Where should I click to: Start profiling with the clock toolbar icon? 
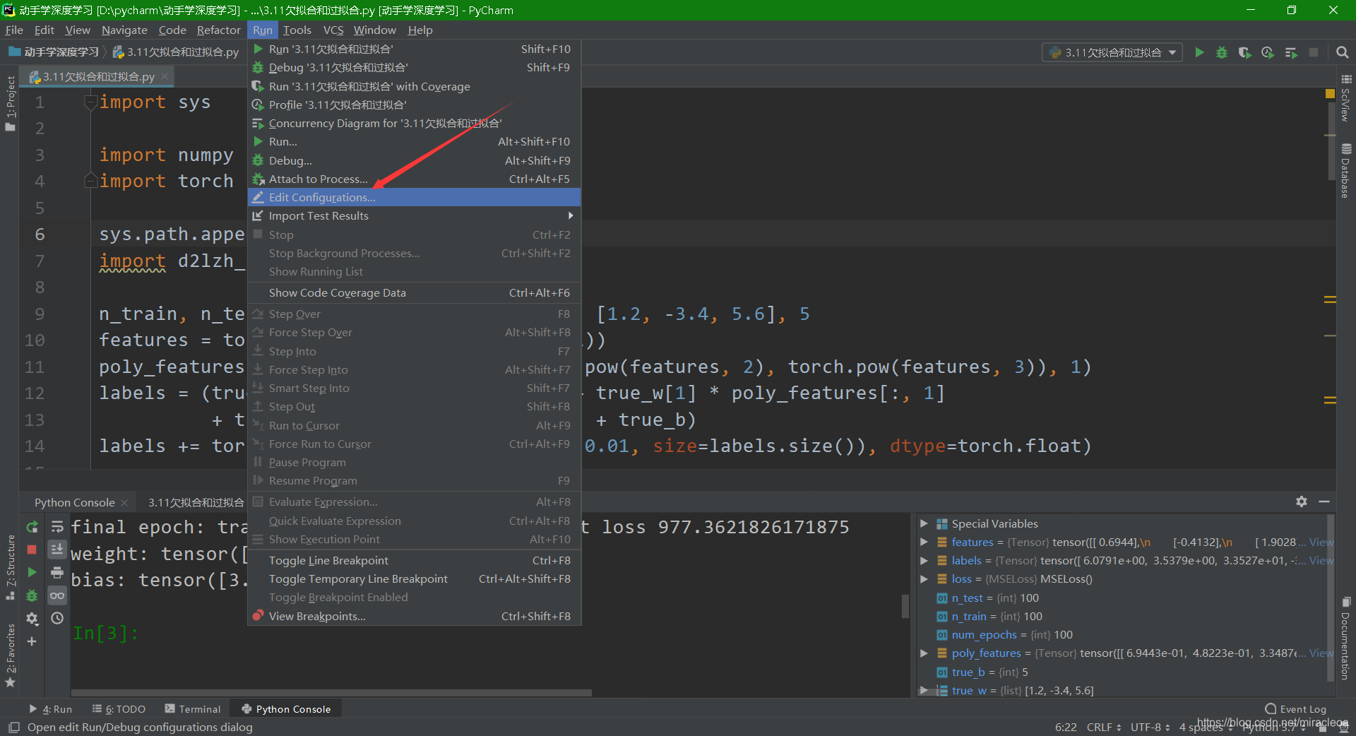click(1268, 52)
